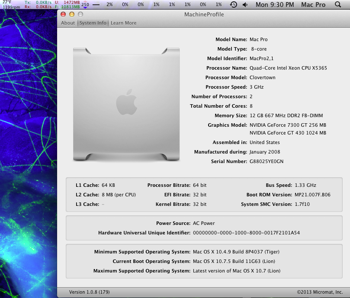Select memory size 12 GB 667 MHz DDR2 FB-DIMM
Screen dimensions: 350x298
[x=286, y=115]
